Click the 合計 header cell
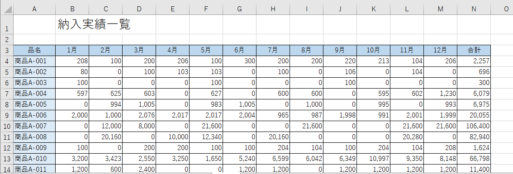The width and height of the screenshot is (513, 174). click(474, 50)
